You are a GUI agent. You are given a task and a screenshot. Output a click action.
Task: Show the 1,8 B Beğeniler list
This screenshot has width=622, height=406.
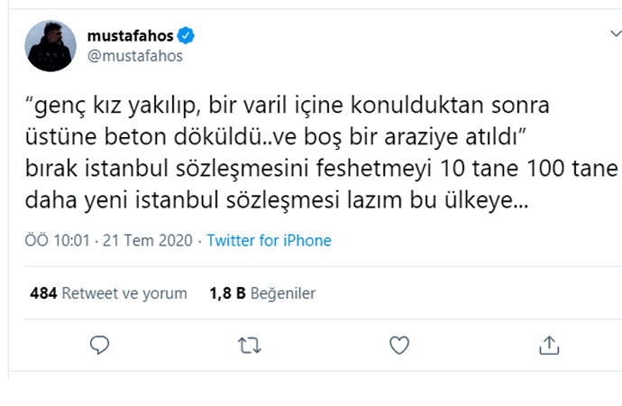(262, 293)
